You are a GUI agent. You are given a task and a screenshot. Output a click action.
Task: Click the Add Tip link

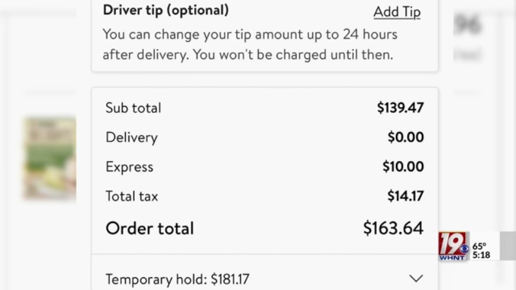point(397,12)
